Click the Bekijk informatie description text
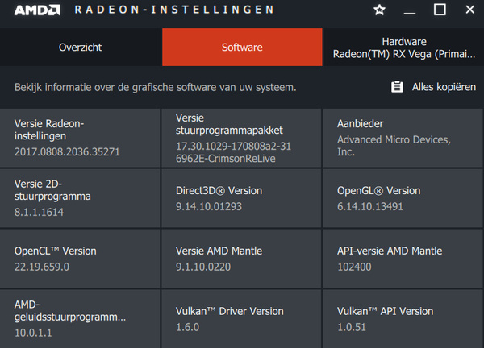 click(155, 88)
